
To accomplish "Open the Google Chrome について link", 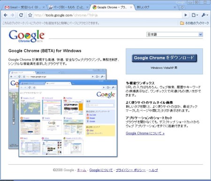I will click(145, 133).
